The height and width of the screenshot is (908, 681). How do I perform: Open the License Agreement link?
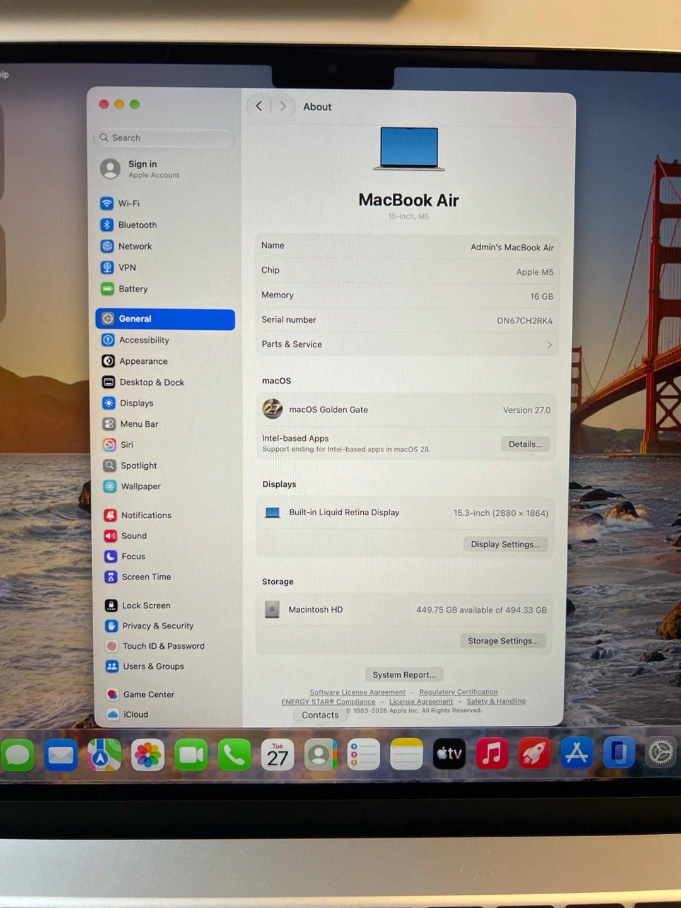pos(421,702)
